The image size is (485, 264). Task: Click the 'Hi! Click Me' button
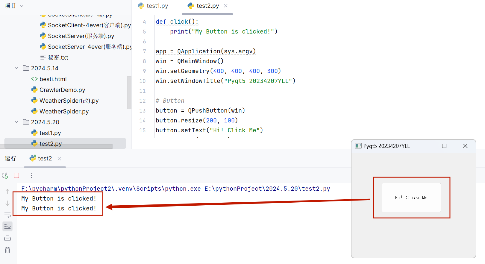411,198
